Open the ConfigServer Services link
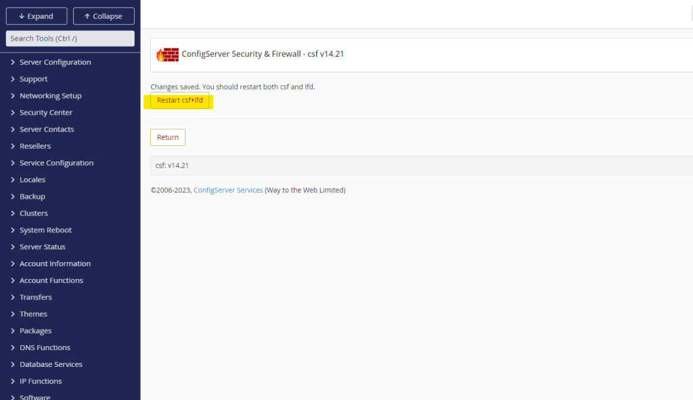The width and height of the screenshot is (693, 400). 228,191
